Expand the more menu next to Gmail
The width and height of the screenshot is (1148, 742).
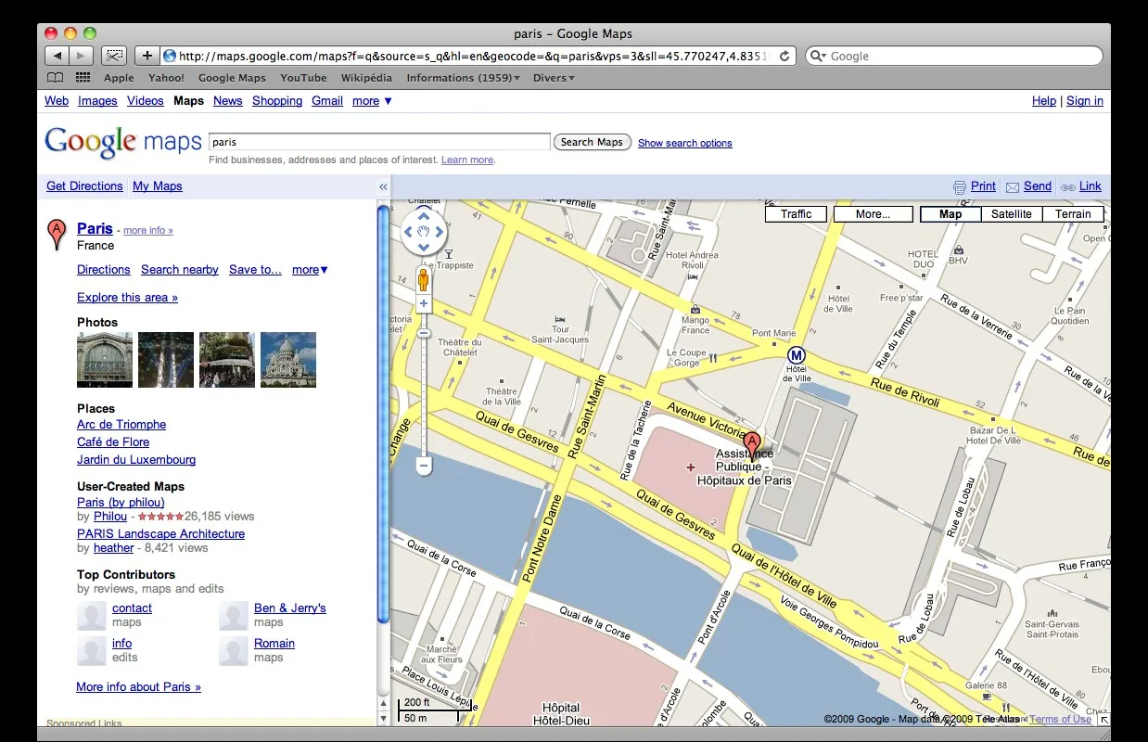(372, 101)
